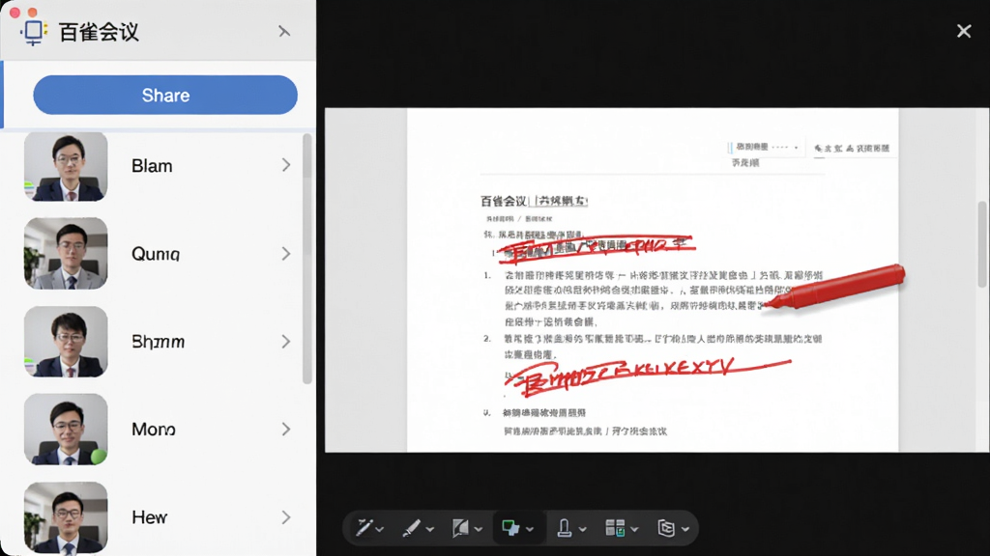
Task: Open the magic wand tool's dropdown arrow
Action: pos(379,530)
